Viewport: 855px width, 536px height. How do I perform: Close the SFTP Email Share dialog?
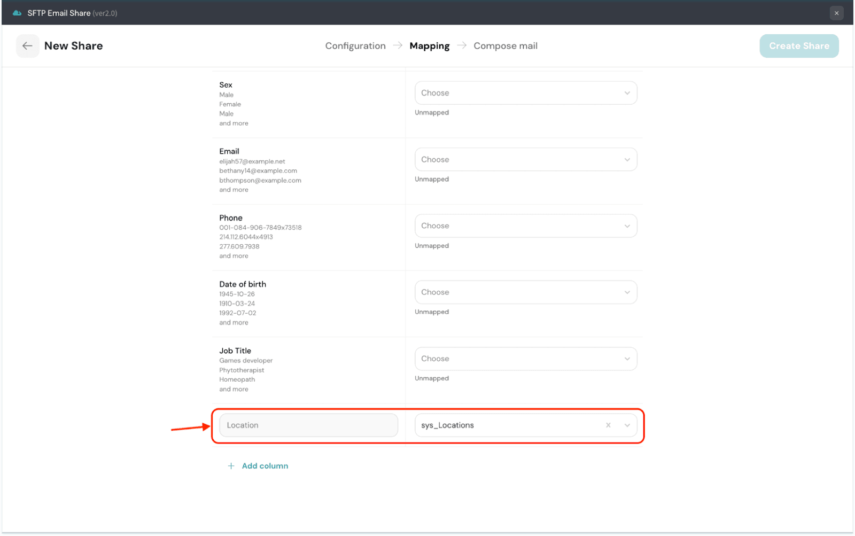click(836, 13)
